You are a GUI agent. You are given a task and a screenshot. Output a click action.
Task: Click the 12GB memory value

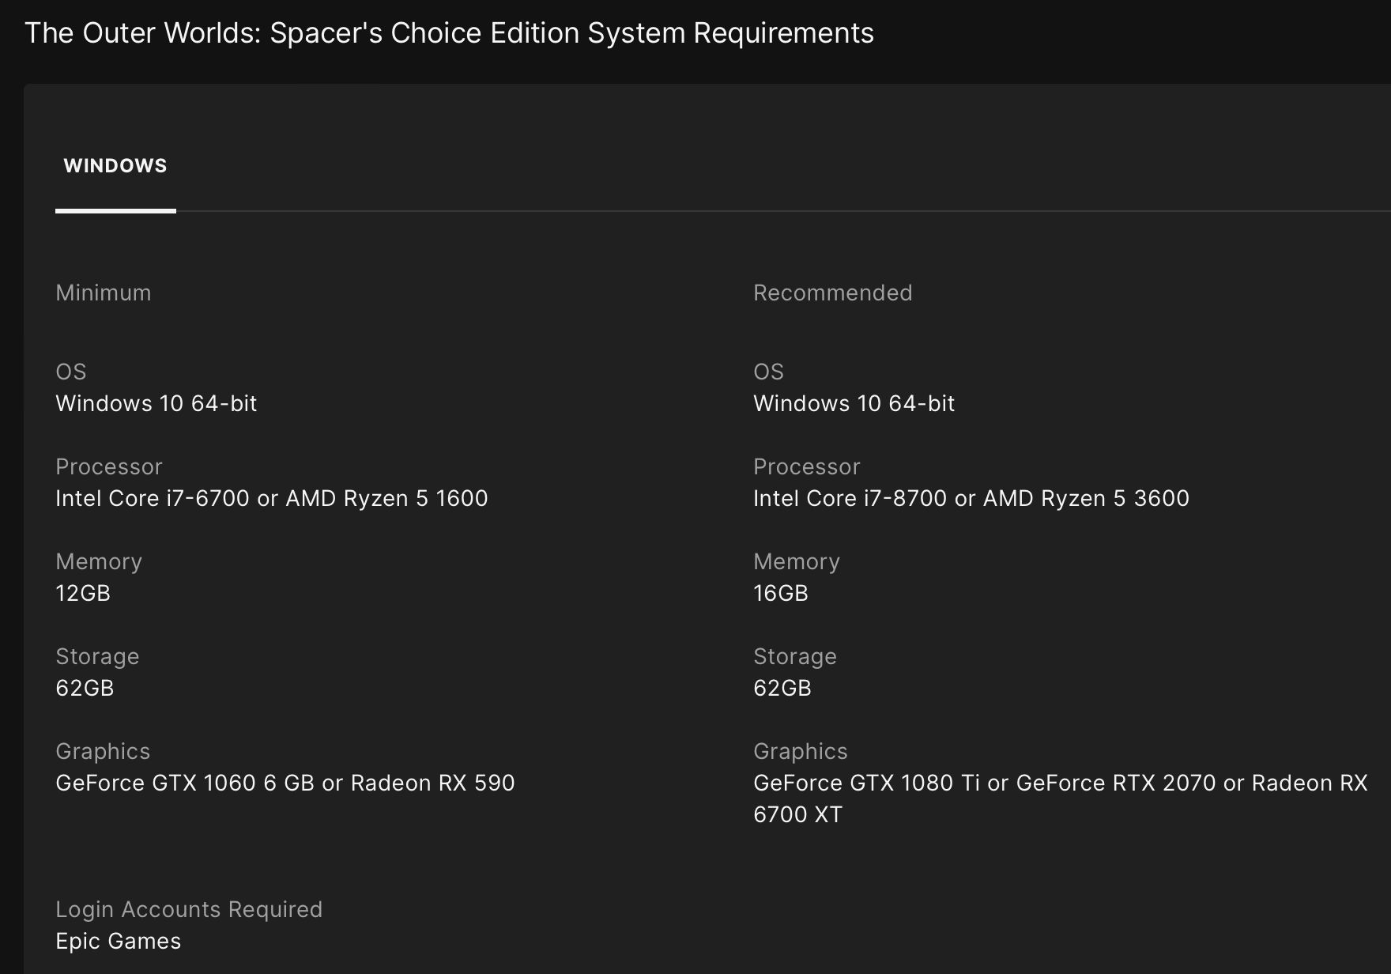83,593
